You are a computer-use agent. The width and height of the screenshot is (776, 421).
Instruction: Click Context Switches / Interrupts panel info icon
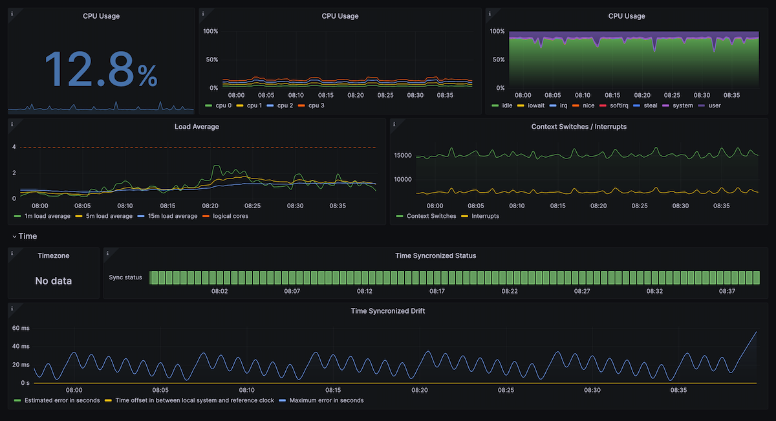click(x=394, y=123)
